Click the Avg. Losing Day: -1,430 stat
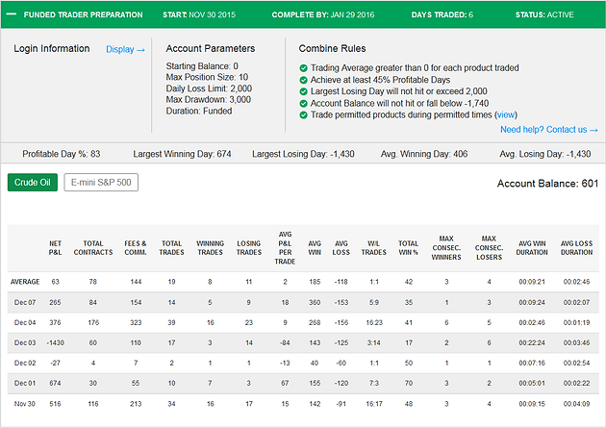The width and height of the screenshot is (606, 428). tap(545, 154)
